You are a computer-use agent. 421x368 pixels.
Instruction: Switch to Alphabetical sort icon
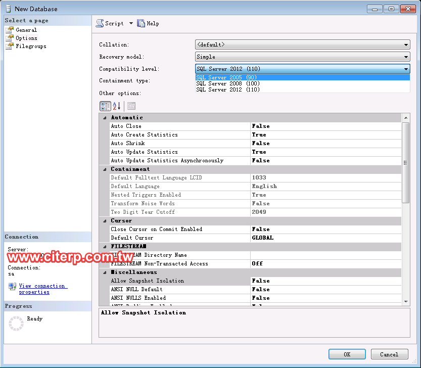[x=116, y=106]
